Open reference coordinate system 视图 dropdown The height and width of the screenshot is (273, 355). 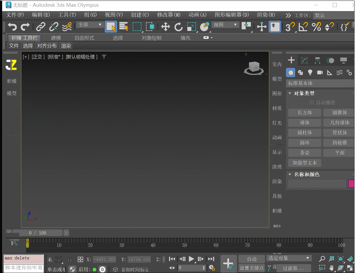(x=226, y=25)
